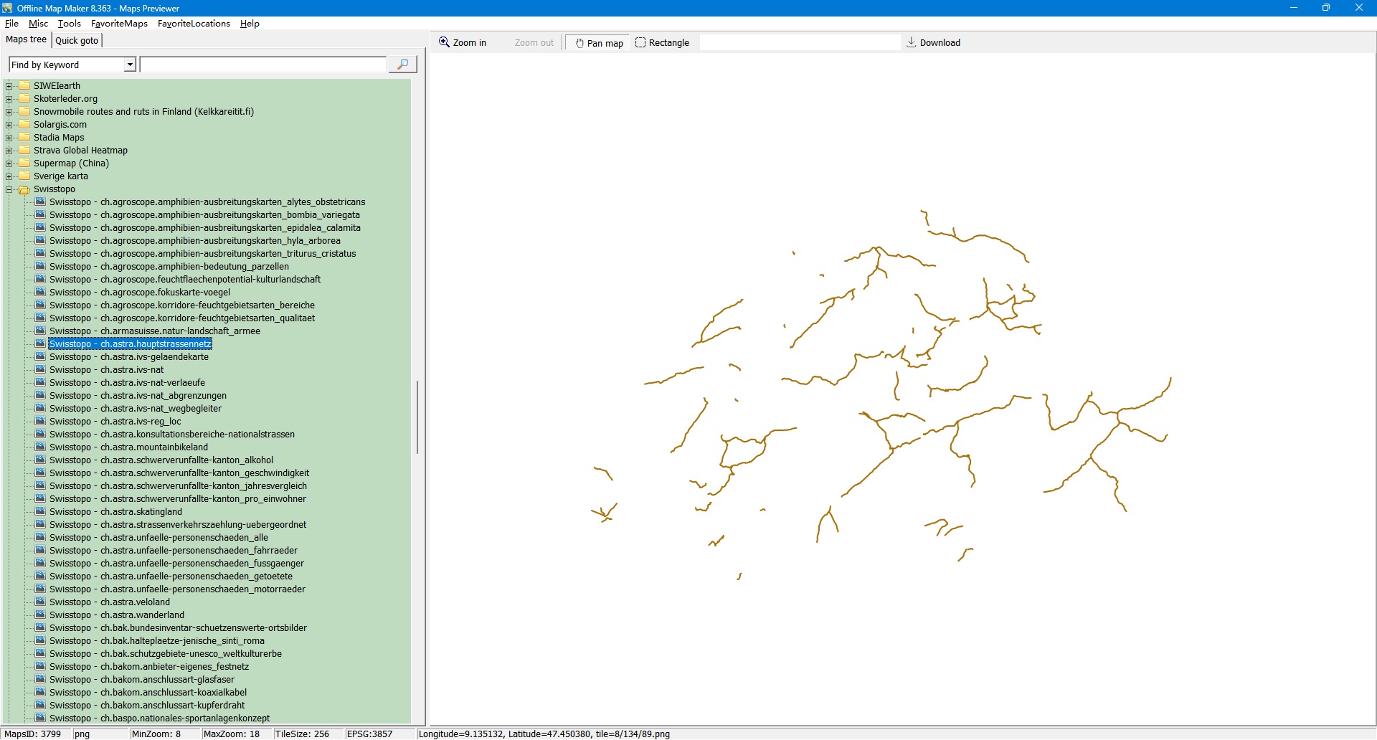Click the Download arrow icon
The width and height of the screenshot is (1377, 740).
pos(911,42)
